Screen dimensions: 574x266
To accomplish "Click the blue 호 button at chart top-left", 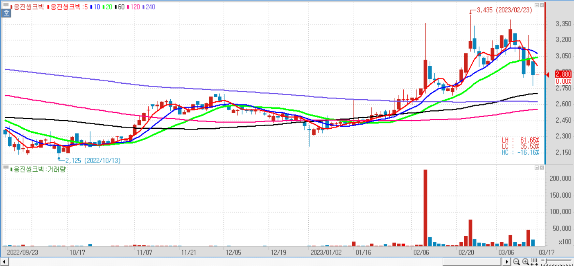I will coord(6,13).
